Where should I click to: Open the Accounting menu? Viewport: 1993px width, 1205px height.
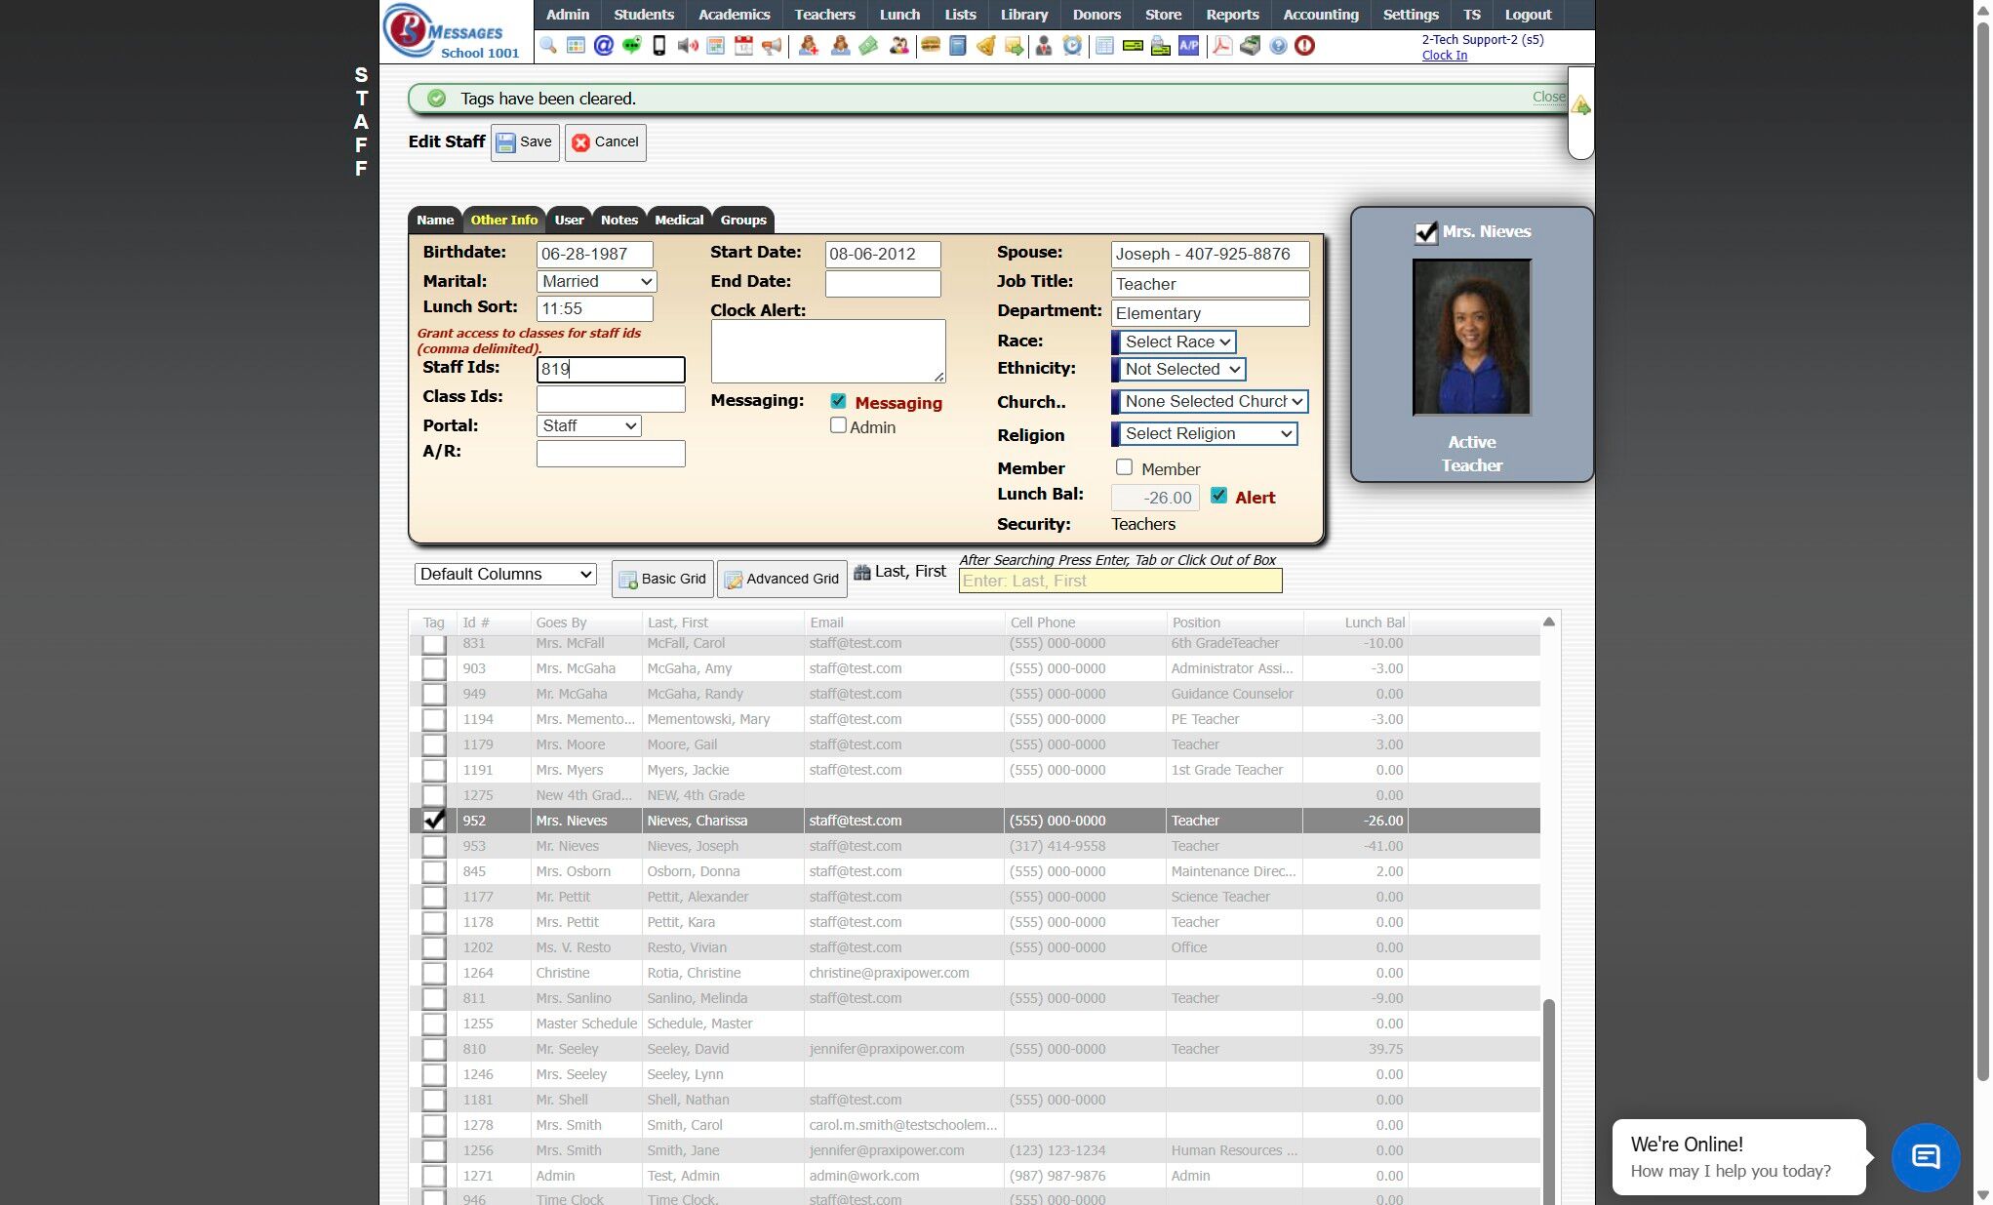coord(1320,15)
